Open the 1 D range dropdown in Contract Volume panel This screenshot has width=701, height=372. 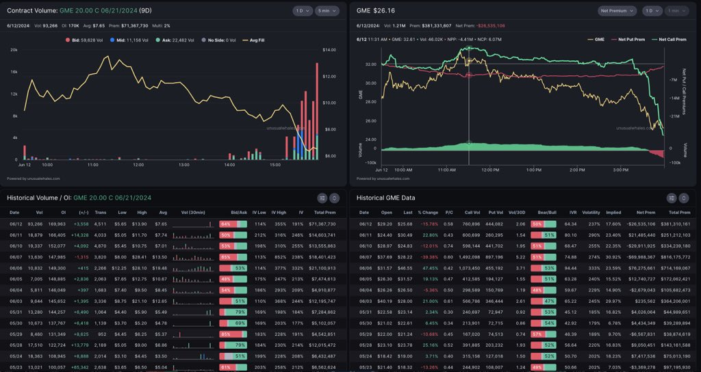[x=303, y=11]
